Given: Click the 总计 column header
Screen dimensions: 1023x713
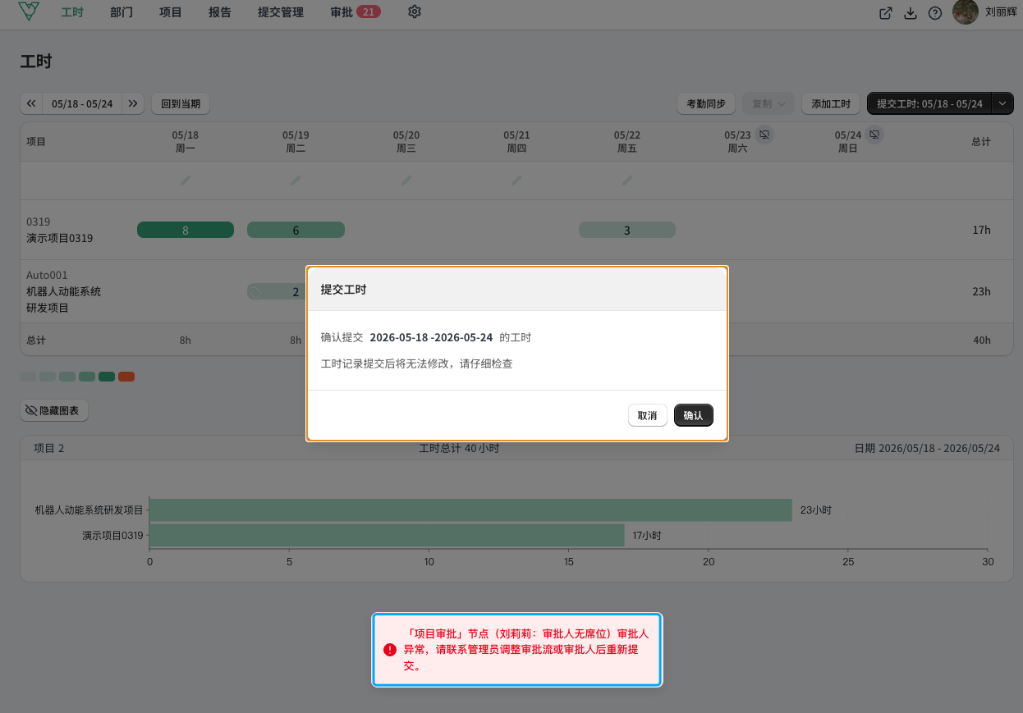Looking at the screenshot, I should (981, 141).
